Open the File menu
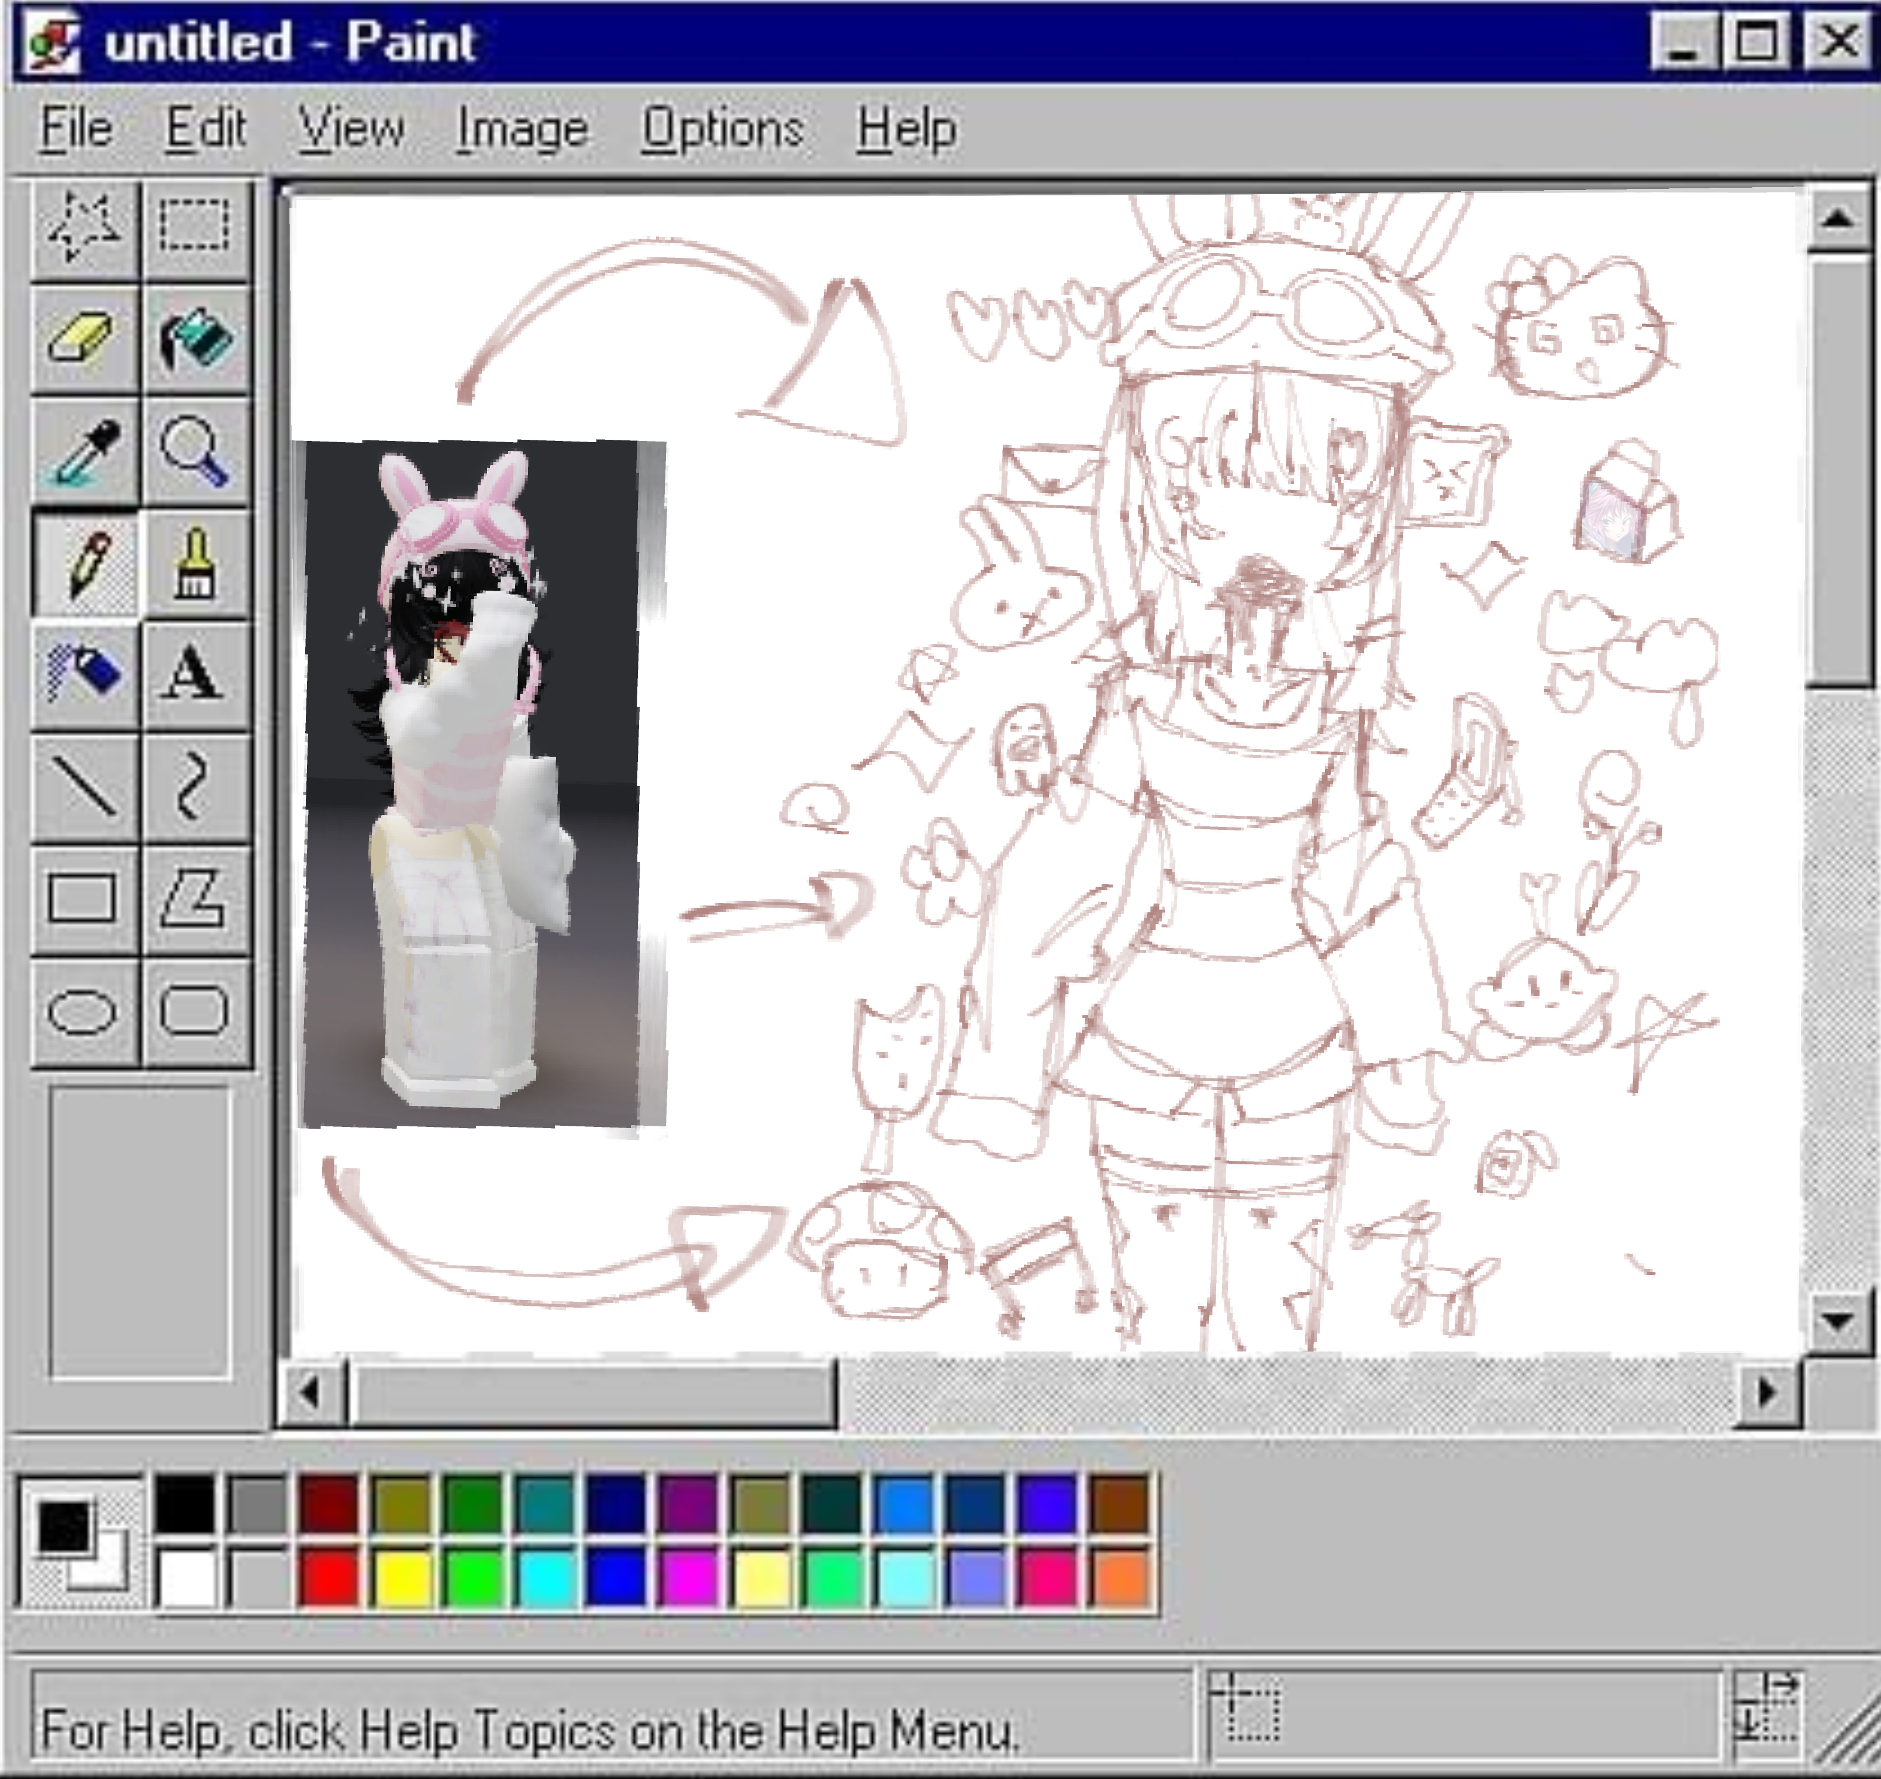1881x1779 pixels. (77, 128)
